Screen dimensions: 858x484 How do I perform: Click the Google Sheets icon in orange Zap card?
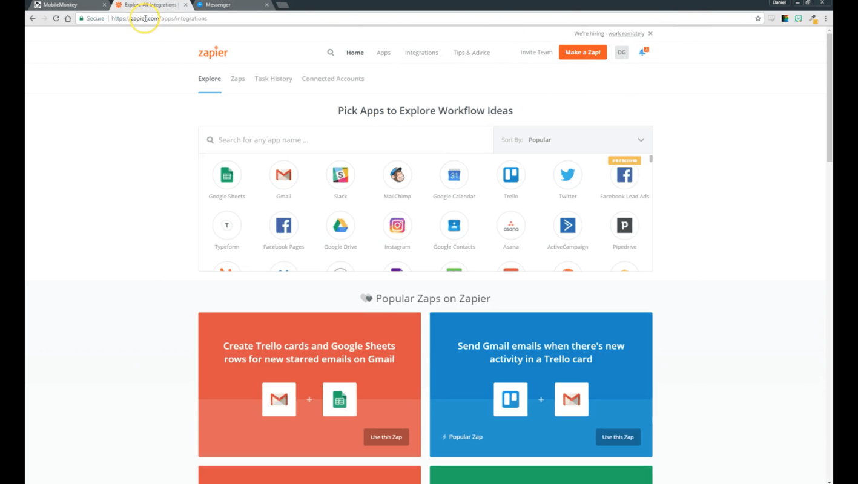[340, 399]
